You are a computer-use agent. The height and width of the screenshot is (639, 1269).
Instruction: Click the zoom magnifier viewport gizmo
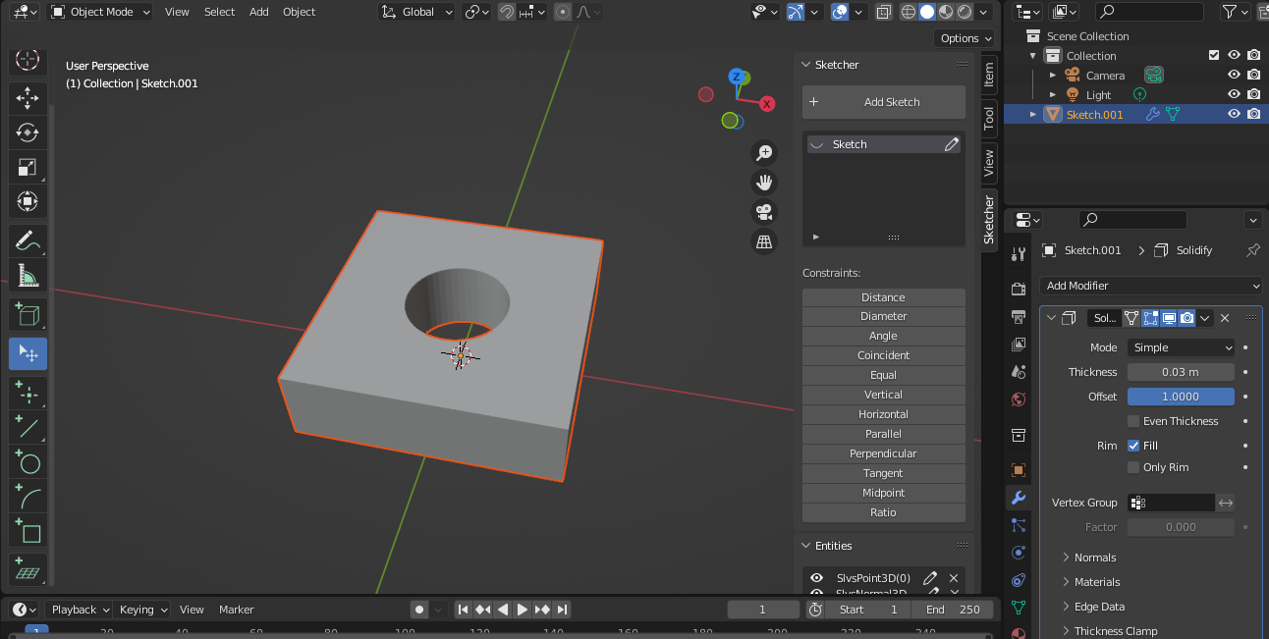click(764, 153)
